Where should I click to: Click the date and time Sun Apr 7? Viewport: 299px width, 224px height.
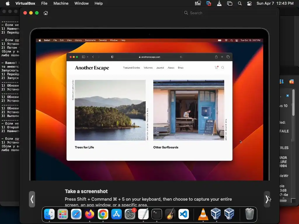(275, 3)
